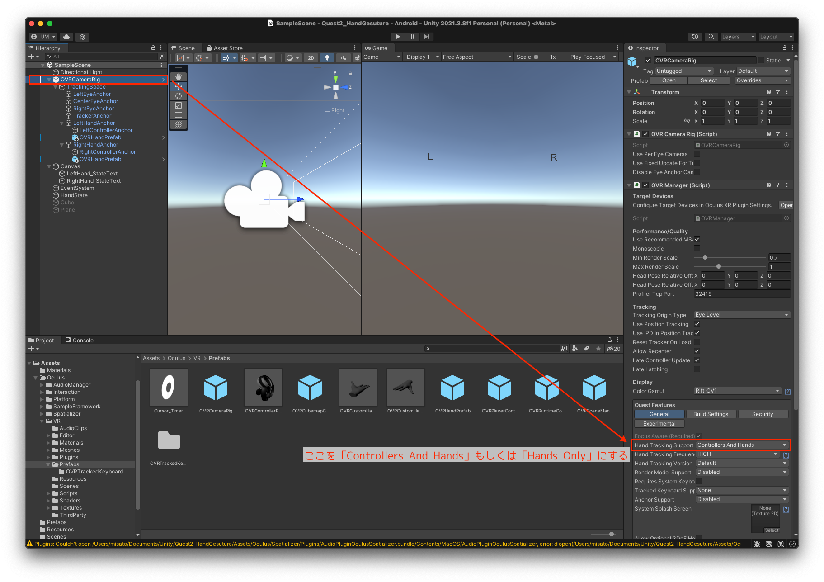Toggle 2D view mode in Scene
824x582 pixels.
pyautogui.click(x=311, y=57)
